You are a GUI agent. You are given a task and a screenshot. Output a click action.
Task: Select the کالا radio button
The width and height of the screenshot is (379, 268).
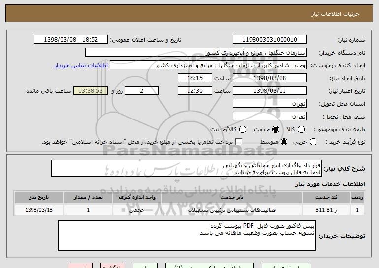[x=301, y=129]
